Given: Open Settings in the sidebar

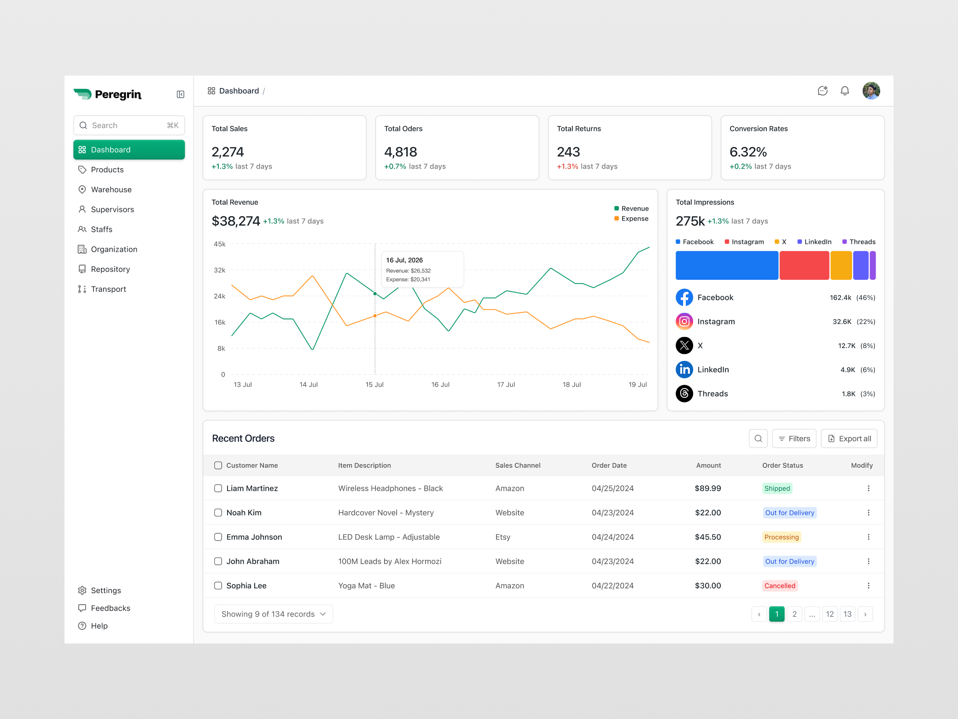Looking at the screenshot, I should coord(129,590).
